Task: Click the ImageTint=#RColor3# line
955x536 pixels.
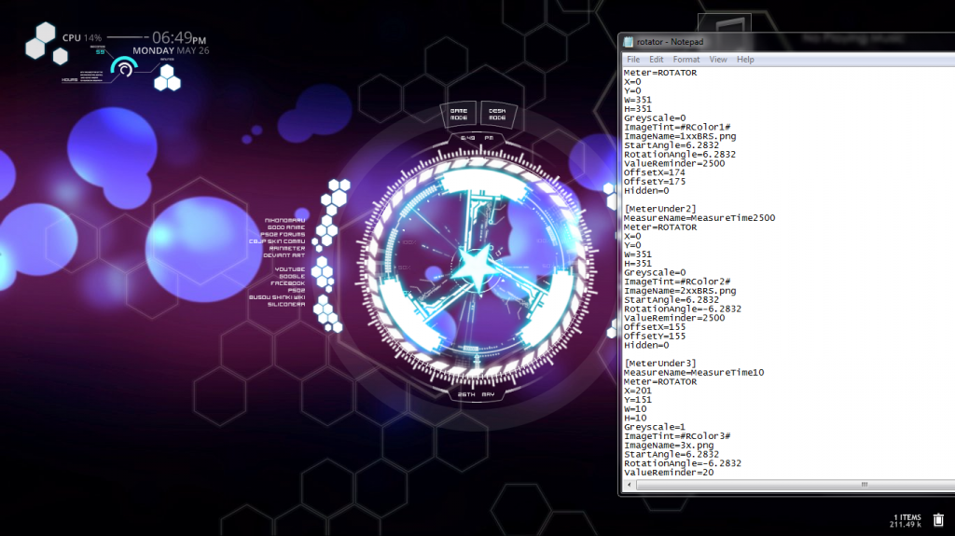Action: (677, 436)
